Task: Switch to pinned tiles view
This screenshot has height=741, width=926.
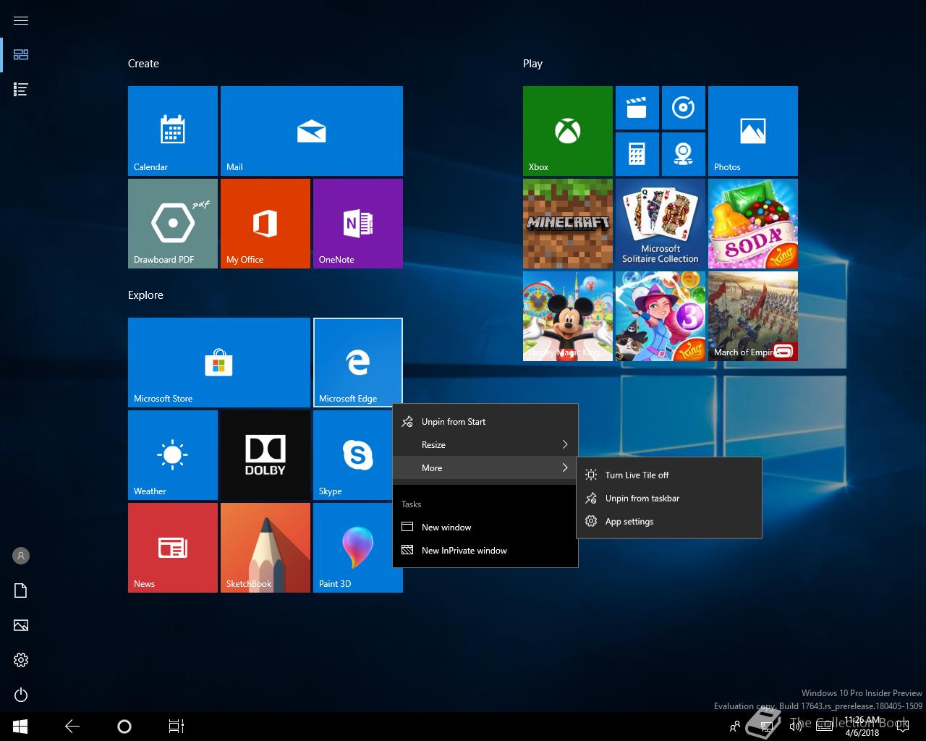Action: [x=21, y=55]
